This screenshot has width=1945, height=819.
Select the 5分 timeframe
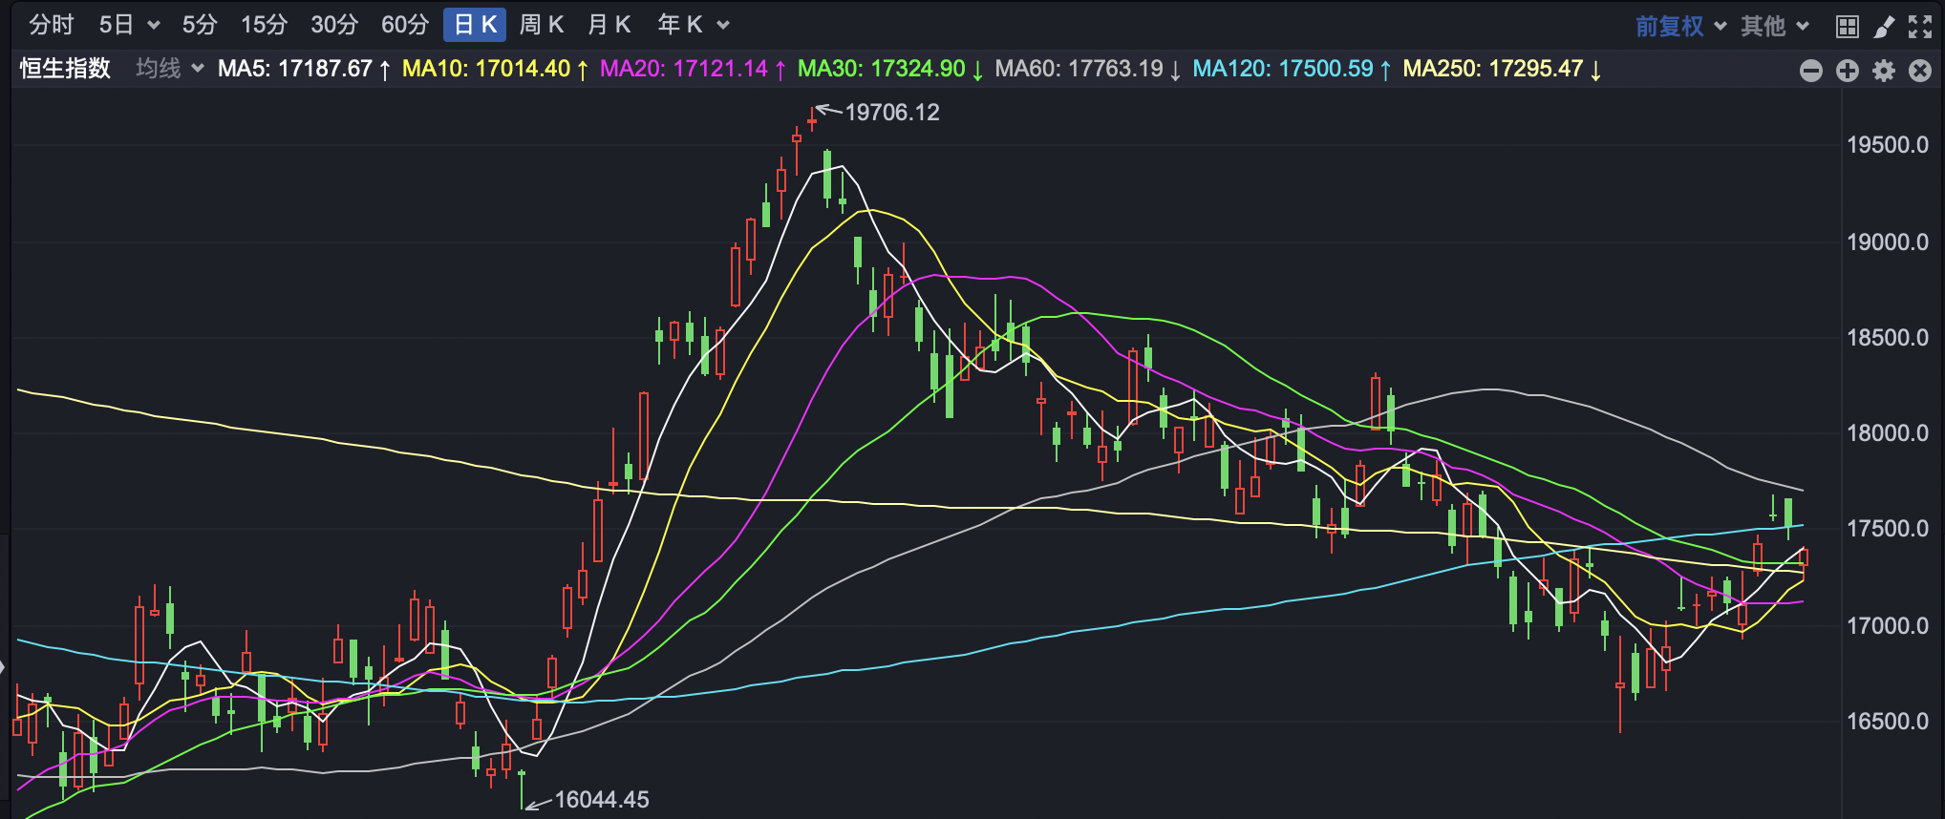click(201, 25)
